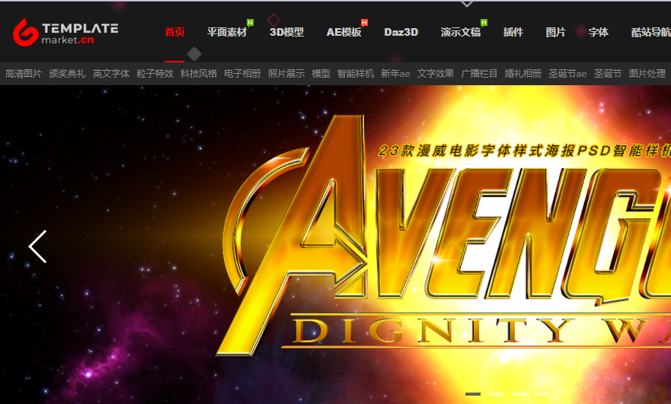Click the 颁奖典礼 tag link
The image size is (671, 404).
point(67,74)
